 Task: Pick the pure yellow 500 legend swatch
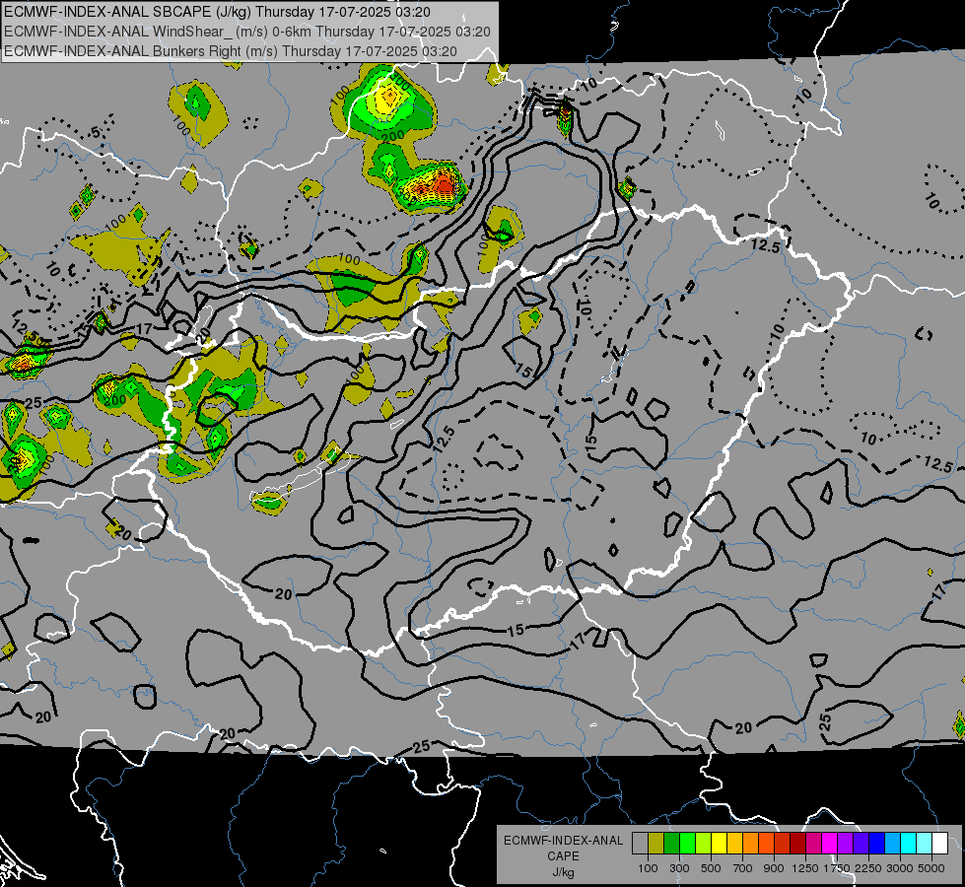click(x=719, y=844)
